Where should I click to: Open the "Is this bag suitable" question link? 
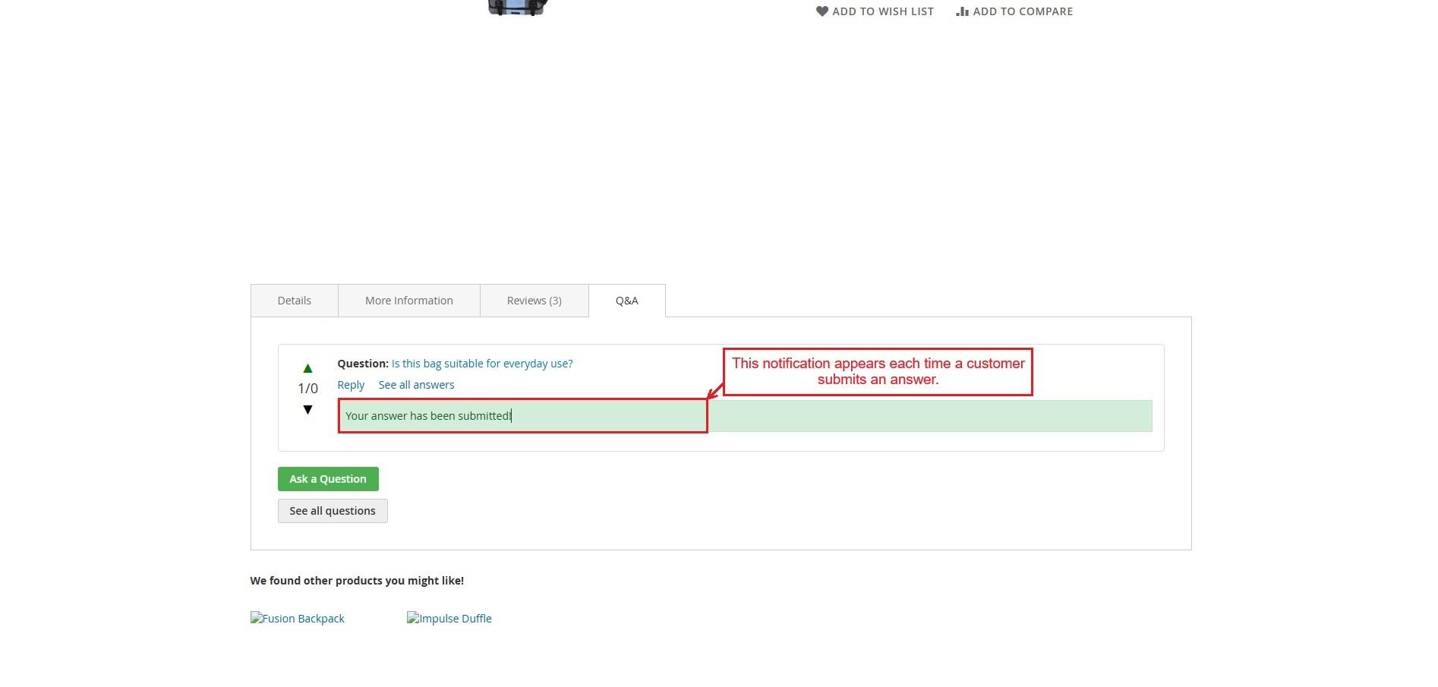481,364
